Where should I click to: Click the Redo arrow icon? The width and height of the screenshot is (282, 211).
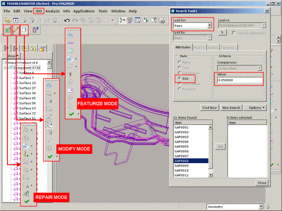pos(75,21)
